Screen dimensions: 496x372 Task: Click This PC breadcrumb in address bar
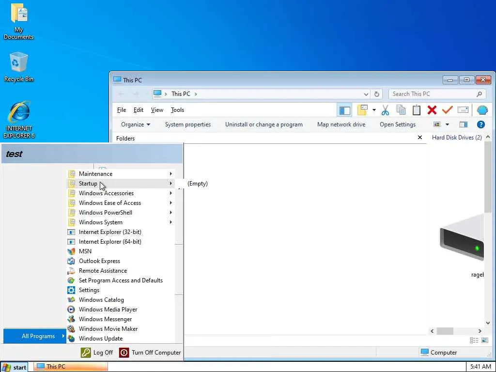click(181, 94)
